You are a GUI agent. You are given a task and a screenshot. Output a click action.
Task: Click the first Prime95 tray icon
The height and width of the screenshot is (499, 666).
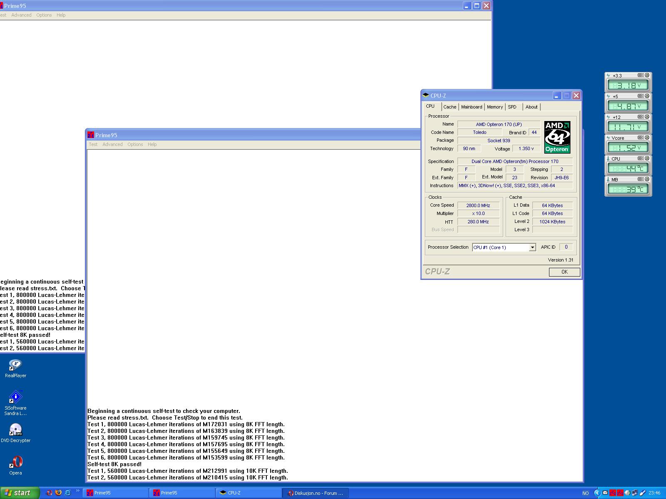[613, 493]
